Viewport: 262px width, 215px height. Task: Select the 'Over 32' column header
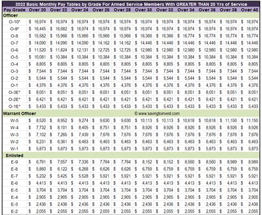tap(165, 10)
